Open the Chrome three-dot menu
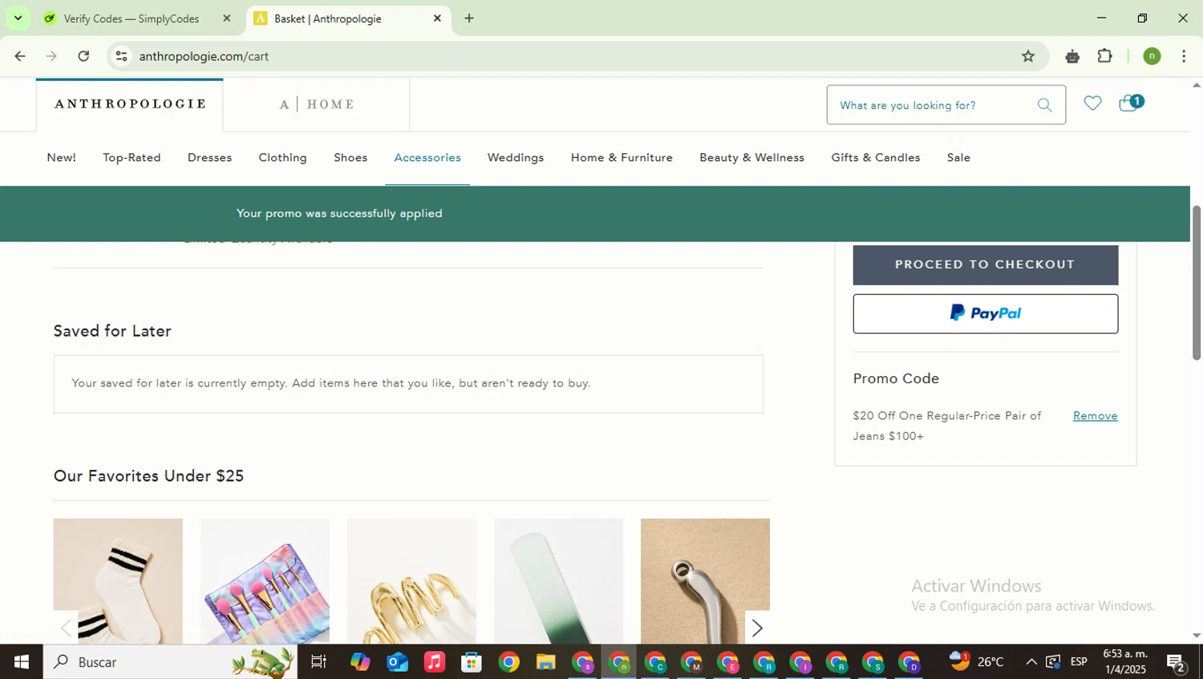This screenshot has width=1203, height=679. [1184, 56]
